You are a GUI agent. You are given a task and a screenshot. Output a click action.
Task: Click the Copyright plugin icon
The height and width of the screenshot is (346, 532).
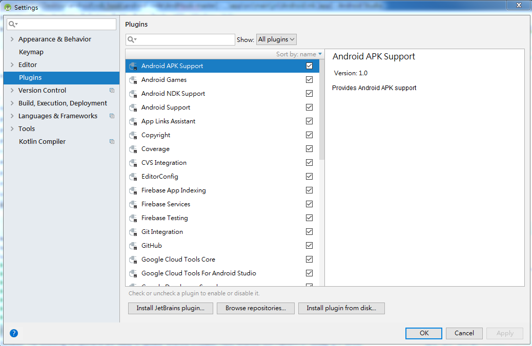click(133, 135)
